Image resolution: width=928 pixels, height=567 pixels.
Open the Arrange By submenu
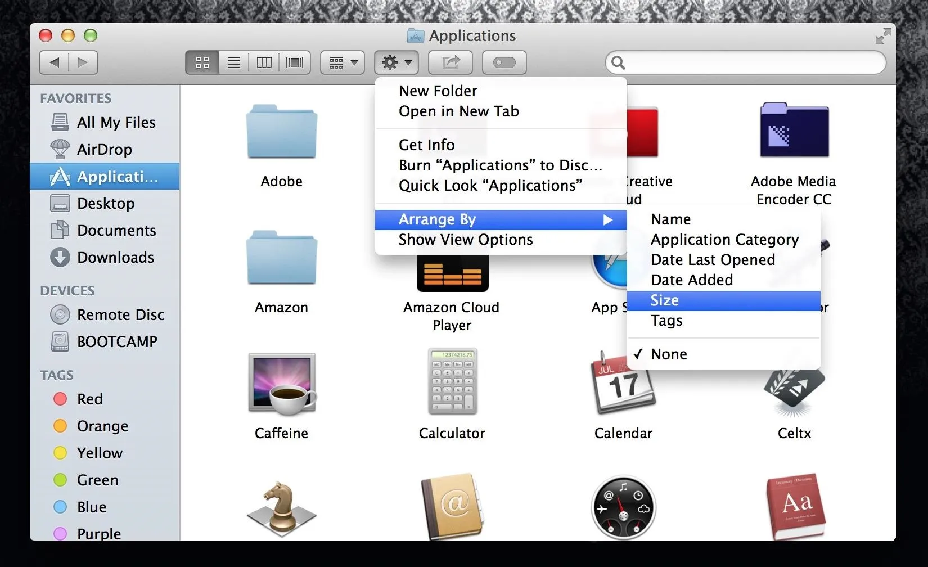tap(501, 219)
